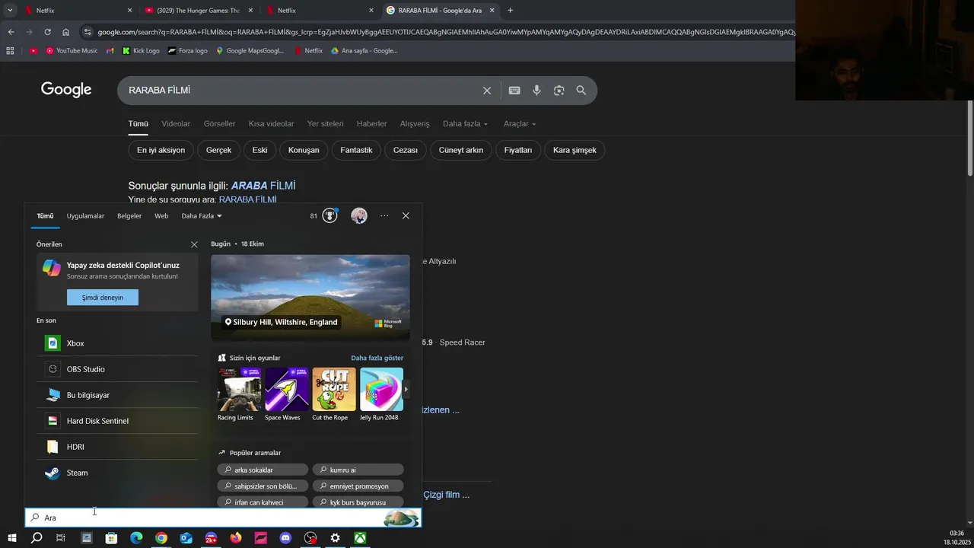974x548 pixels.
Task: Open Google Araçlar dropdown
Action: tap(520, 124)
